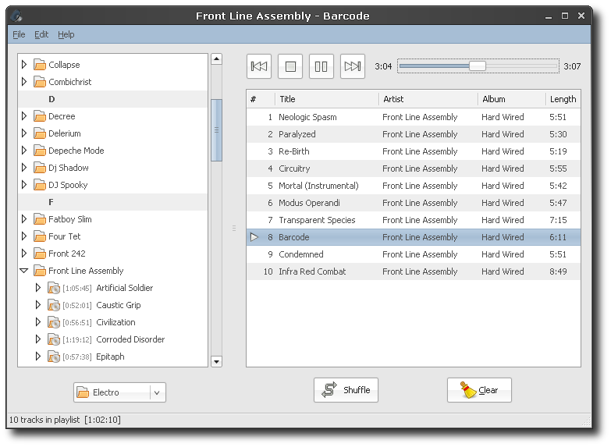This screenshot has height=447, width=611.
Task: Click the Front 242 folder icon
Action: pyautogui.click(x=40, y=253)
